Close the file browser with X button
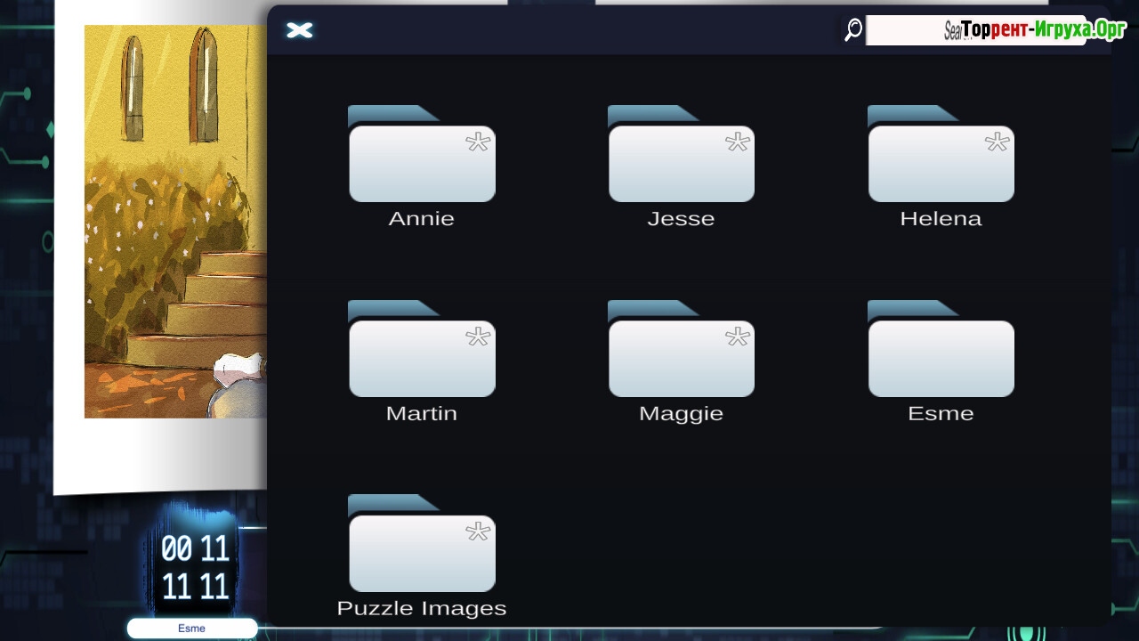Image resolution: width=1139 pixels, height=641 pixels. click(300, 30)
